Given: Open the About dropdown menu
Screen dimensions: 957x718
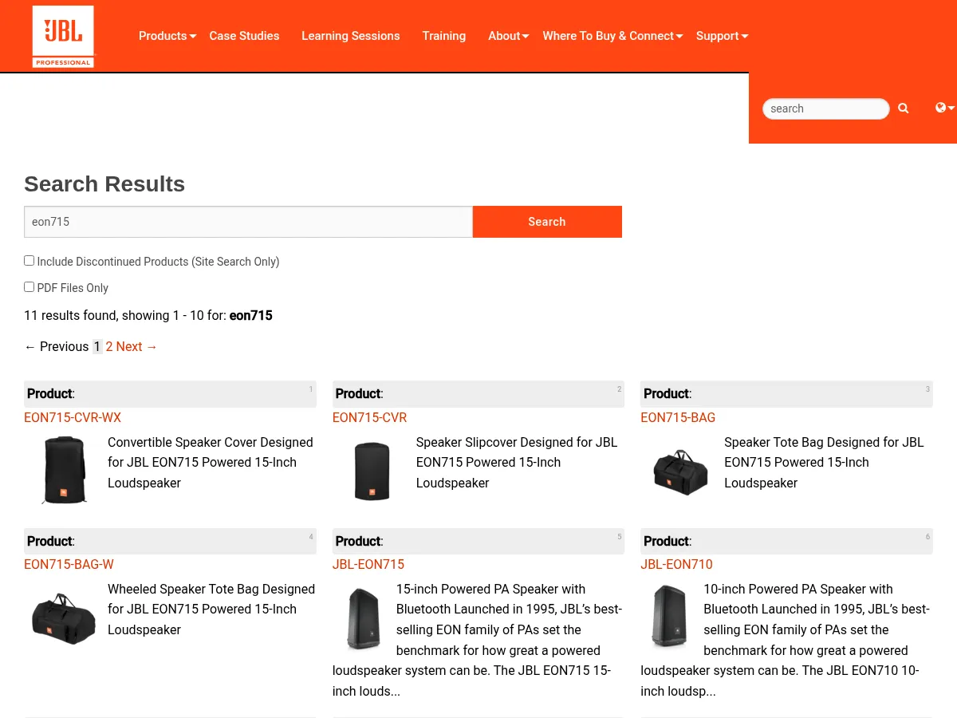Looking at the screenshot, I should coord(504,36).
